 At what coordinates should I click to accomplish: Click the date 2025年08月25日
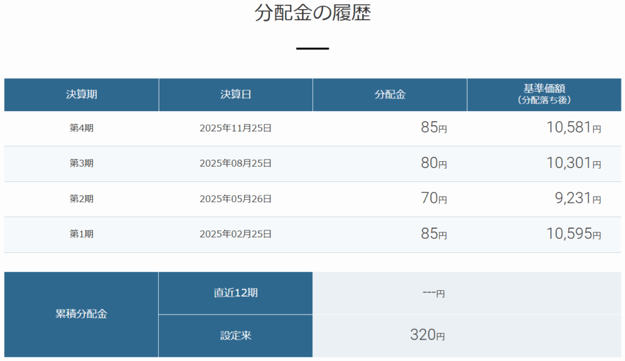click(x=236, y=164)
